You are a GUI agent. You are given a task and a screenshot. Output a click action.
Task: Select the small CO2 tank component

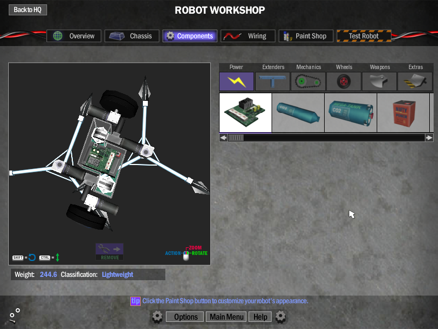pos(298,113)
